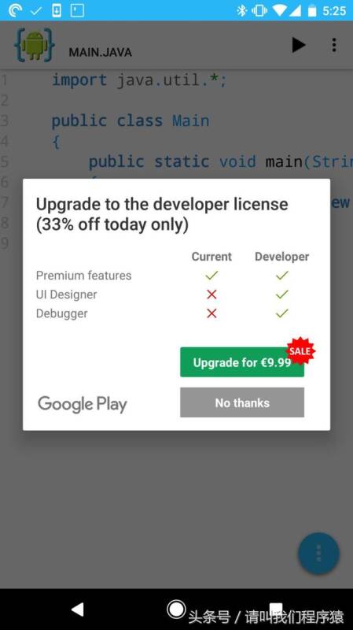Tap the Android home navigation button
353x630 pixels.
click(x=176, y=609)
